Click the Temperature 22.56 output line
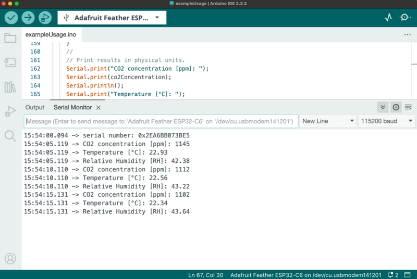417x279 pixels. 96,178
